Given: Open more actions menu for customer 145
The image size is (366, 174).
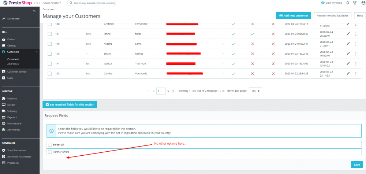Looking at the screenshot, I should [x=356, y=54].
